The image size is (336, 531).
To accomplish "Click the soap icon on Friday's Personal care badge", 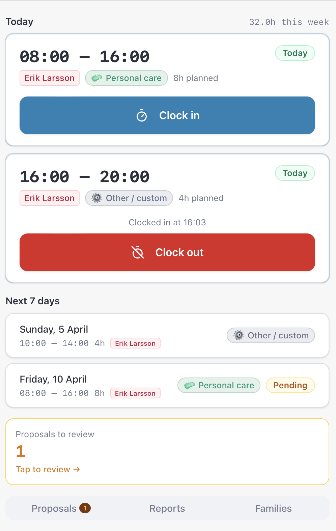I will point(189,385).
